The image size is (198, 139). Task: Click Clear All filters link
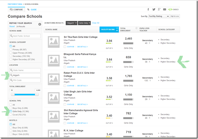pos(96,23)
